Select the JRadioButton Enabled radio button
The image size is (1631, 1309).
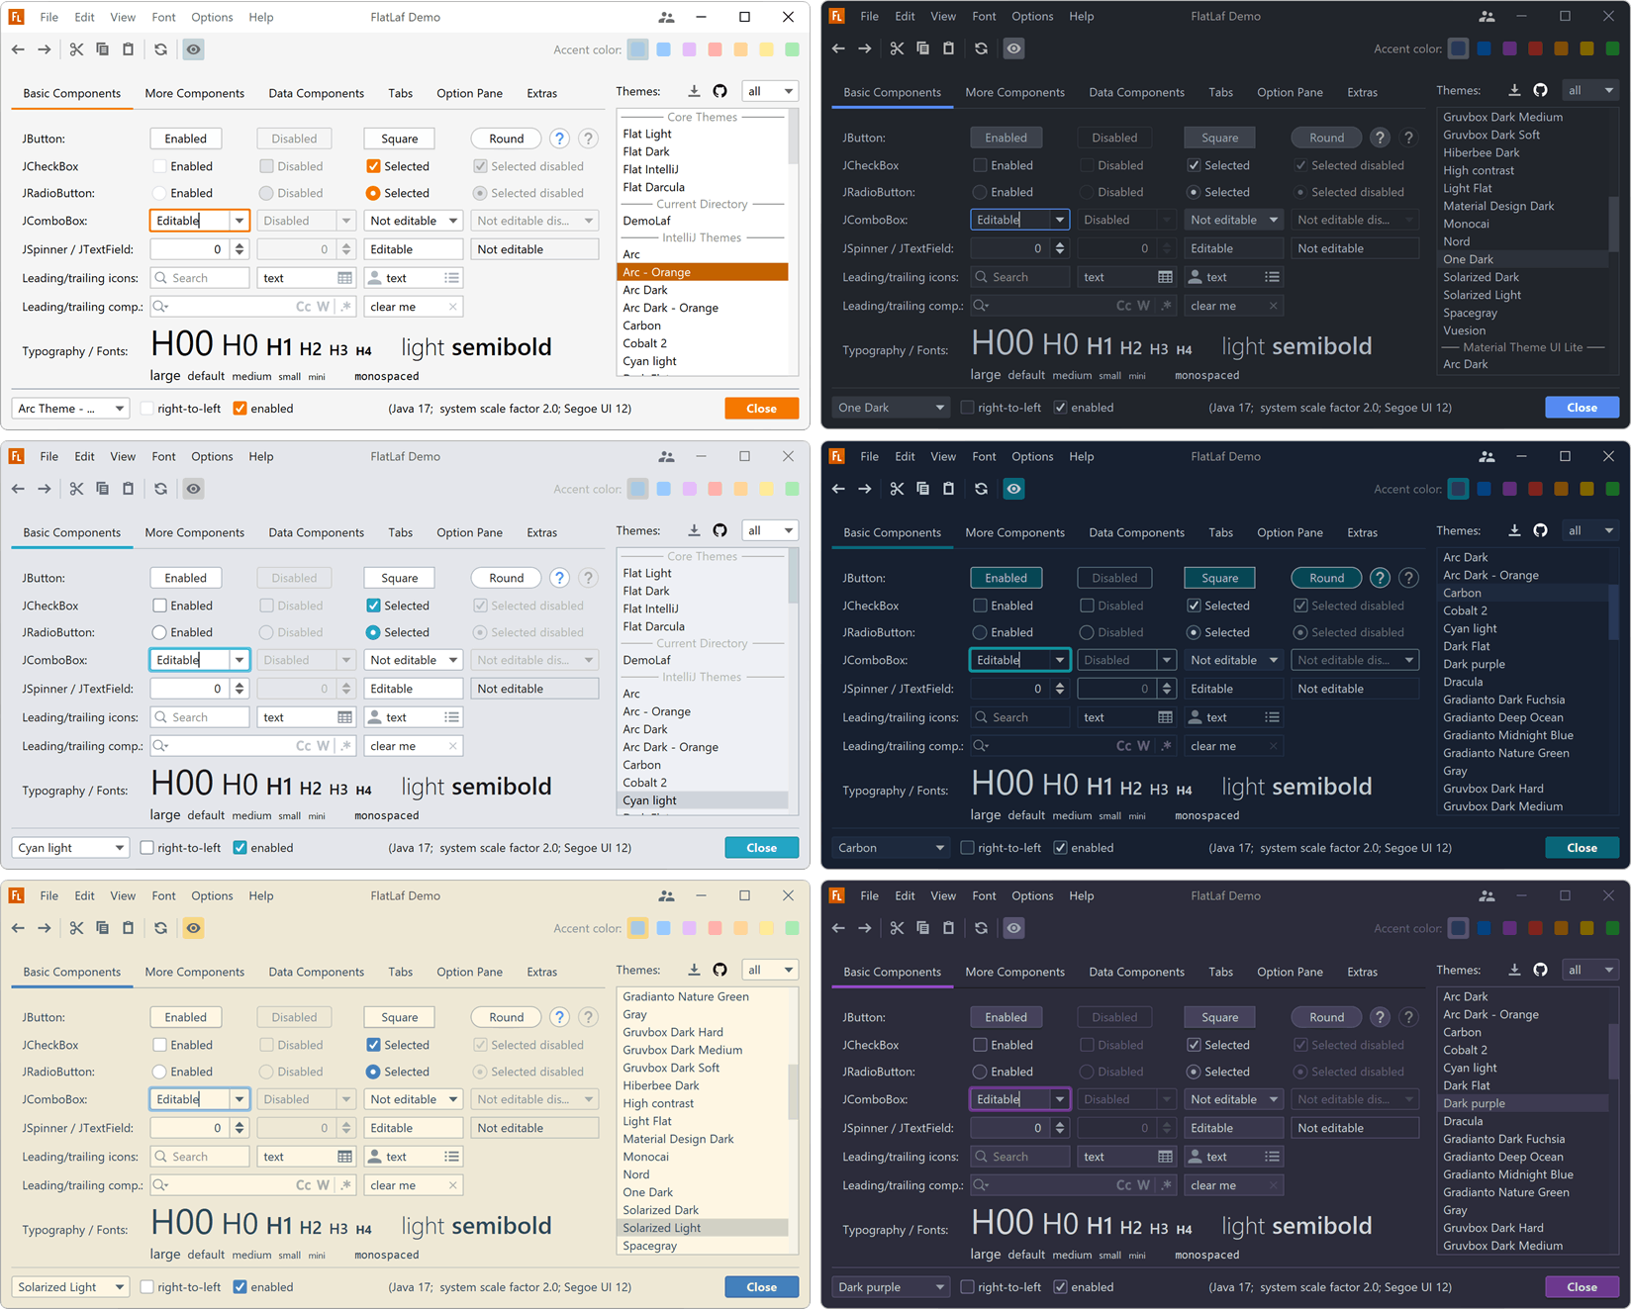point(159,193)
